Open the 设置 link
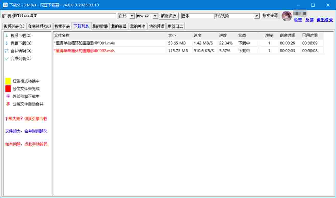 pos(298,20)
